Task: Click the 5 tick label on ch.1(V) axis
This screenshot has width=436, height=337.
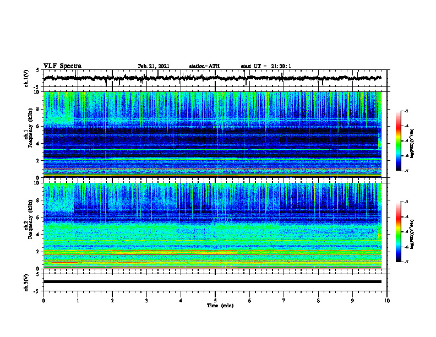Action: pyautogui.click(x=37, y=70)
